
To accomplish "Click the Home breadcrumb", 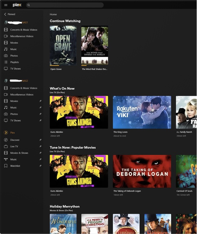I will coord(53,14).
